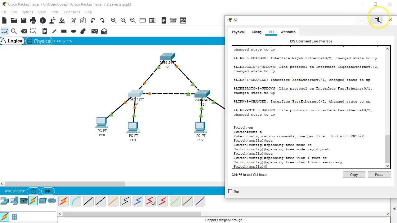This screenshot has width=397, height=223.
Task: Open the Extensions menu
Action: point(72,12)
